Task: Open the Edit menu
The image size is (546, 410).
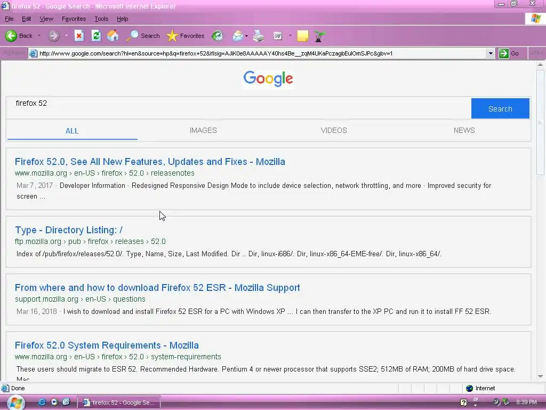Action: pyautogui.click(x=27, y=19)
